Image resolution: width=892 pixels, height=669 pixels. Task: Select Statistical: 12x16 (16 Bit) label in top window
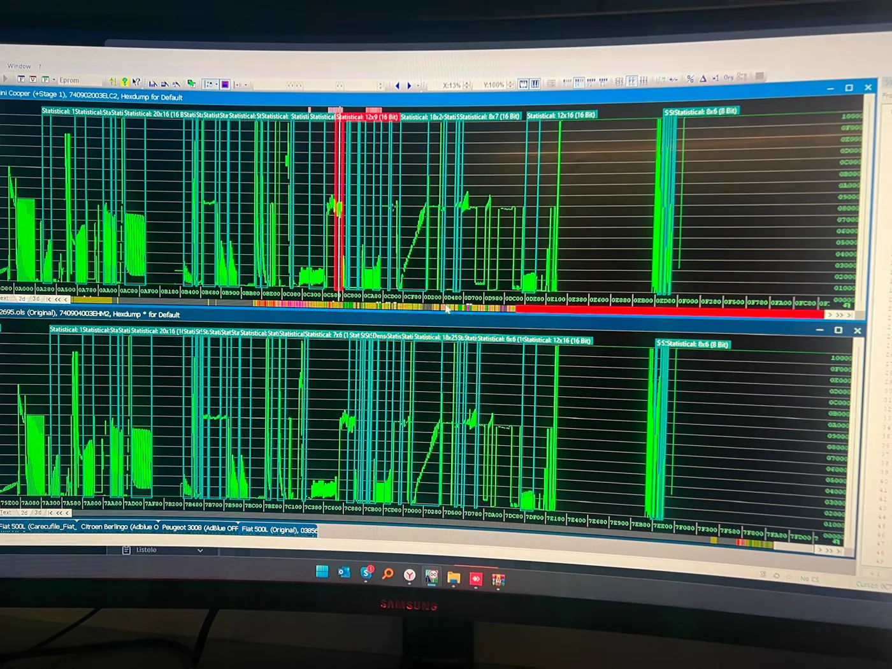pyautogui.click(x=561, y=115)
